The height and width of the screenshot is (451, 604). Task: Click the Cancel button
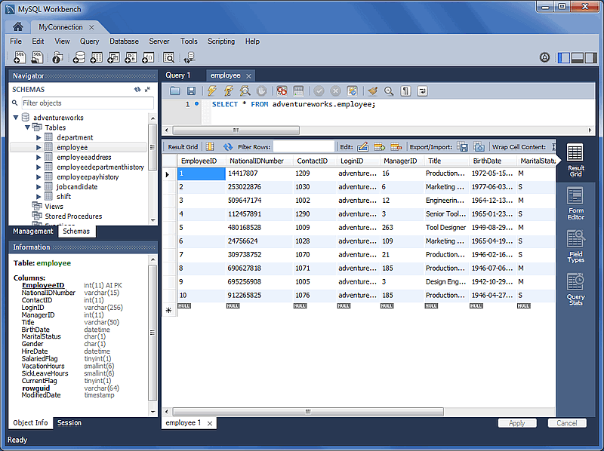tap(566, 423)
